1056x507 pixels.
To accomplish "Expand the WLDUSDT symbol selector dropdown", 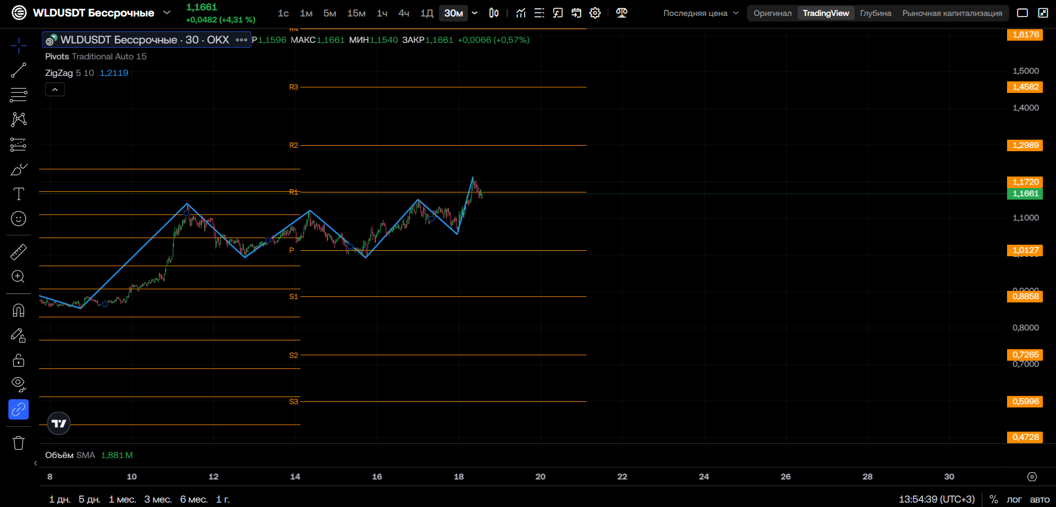I will pyautogui.click(x=167, y=13).
